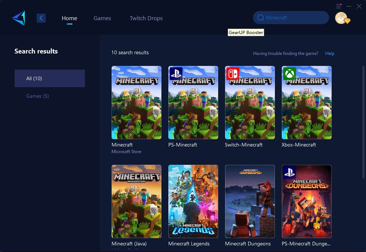The height and width of the screenshot is (252, 366).
Task: Click the 'Minecraft Dungeons' title text
Action: (248, 244)
